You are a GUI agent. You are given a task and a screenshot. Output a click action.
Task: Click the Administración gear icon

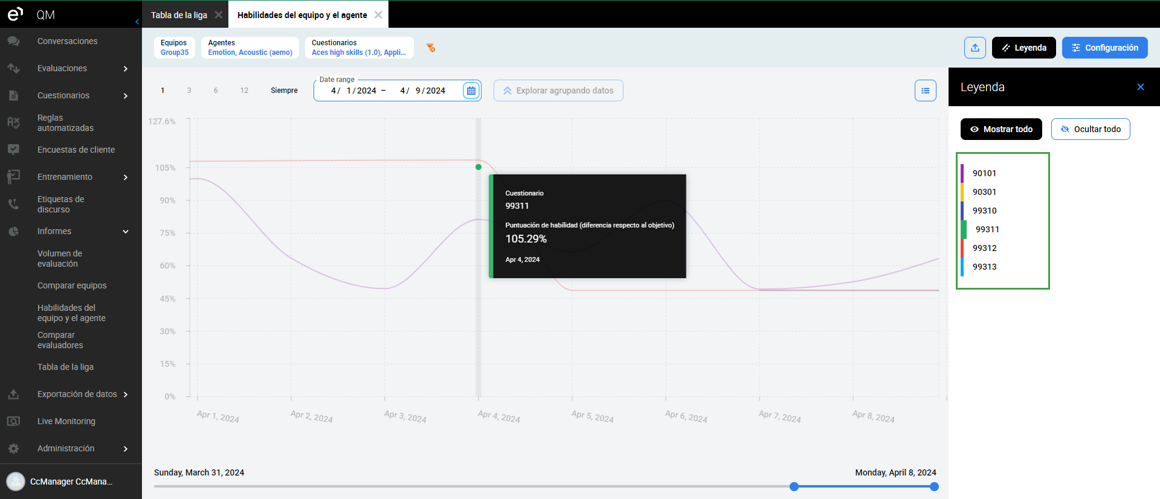(13, 448)
